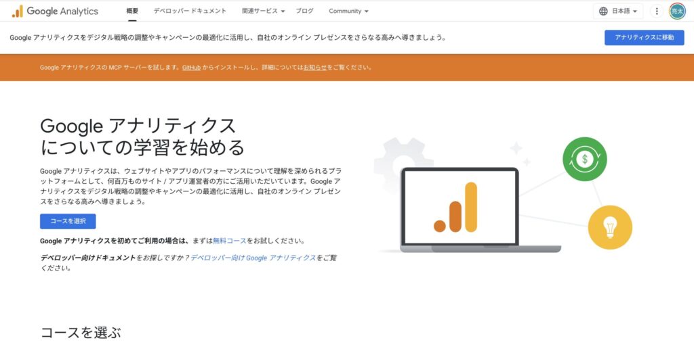Go to the ブログ tab
The width and height of the screenshot is (694, 357).
[x=304, y=11]
